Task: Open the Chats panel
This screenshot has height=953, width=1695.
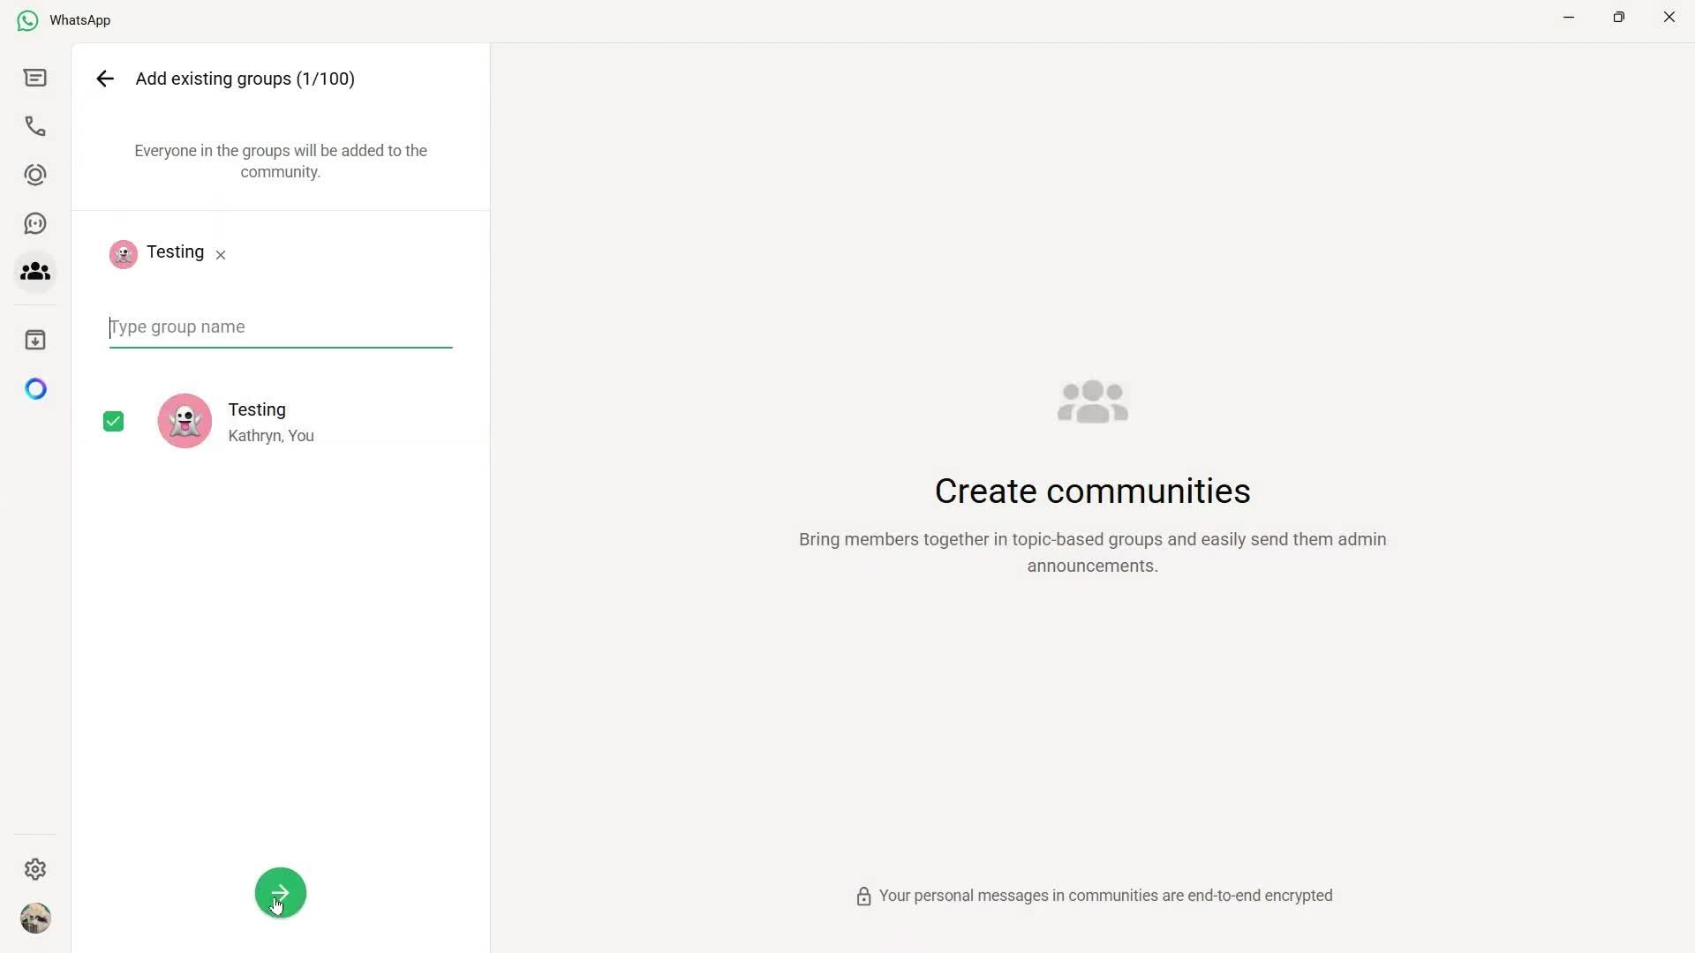Action: pyautogui.click(x=34, y=78)
